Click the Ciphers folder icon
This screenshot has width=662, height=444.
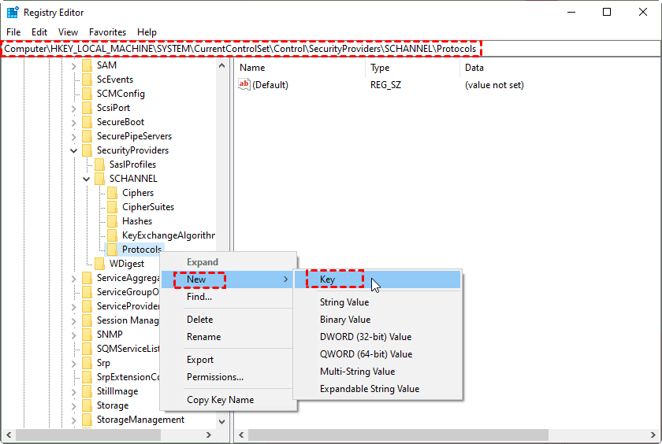pos(112,193)
